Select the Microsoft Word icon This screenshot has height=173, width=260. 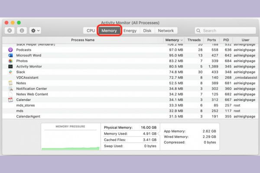[x=10, y=55]
